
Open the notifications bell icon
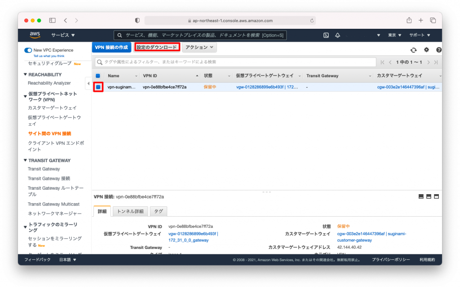pyautogui.click(x=338, y=35)
